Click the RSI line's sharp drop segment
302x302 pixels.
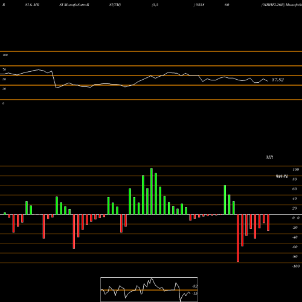[x=54, y=79]
